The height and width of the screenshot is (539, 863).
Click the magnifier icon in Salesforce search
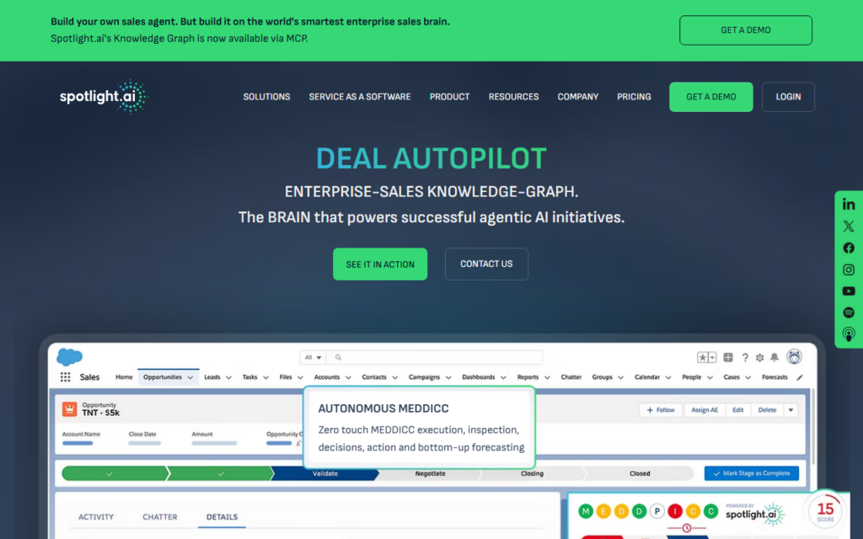pos(339,357)
